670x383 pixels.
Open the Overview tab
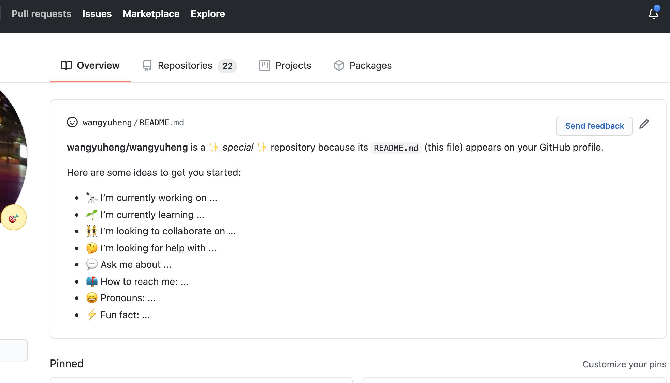click(98, 65)
